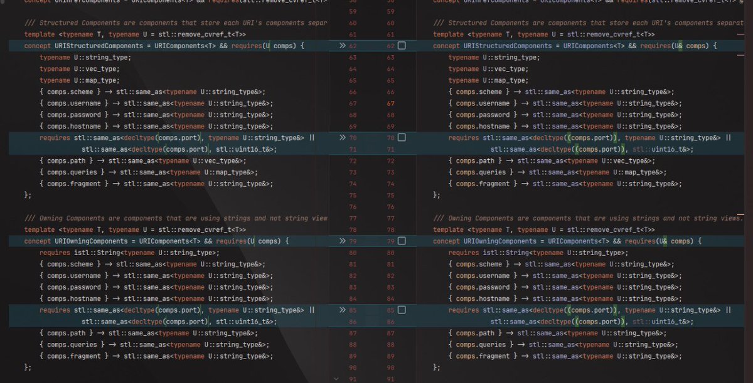Click '/// Owning Components' comment in right pane

(x=588, y=218)
